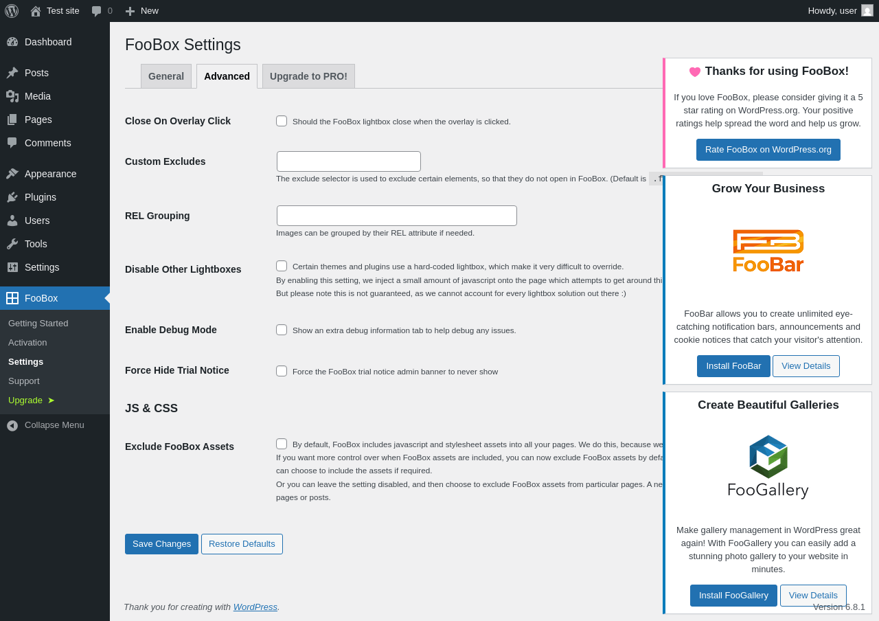Switch to the General tab
Image resolution: width=879 pixels, height=621 pixels.
click(x=166, y=76)
